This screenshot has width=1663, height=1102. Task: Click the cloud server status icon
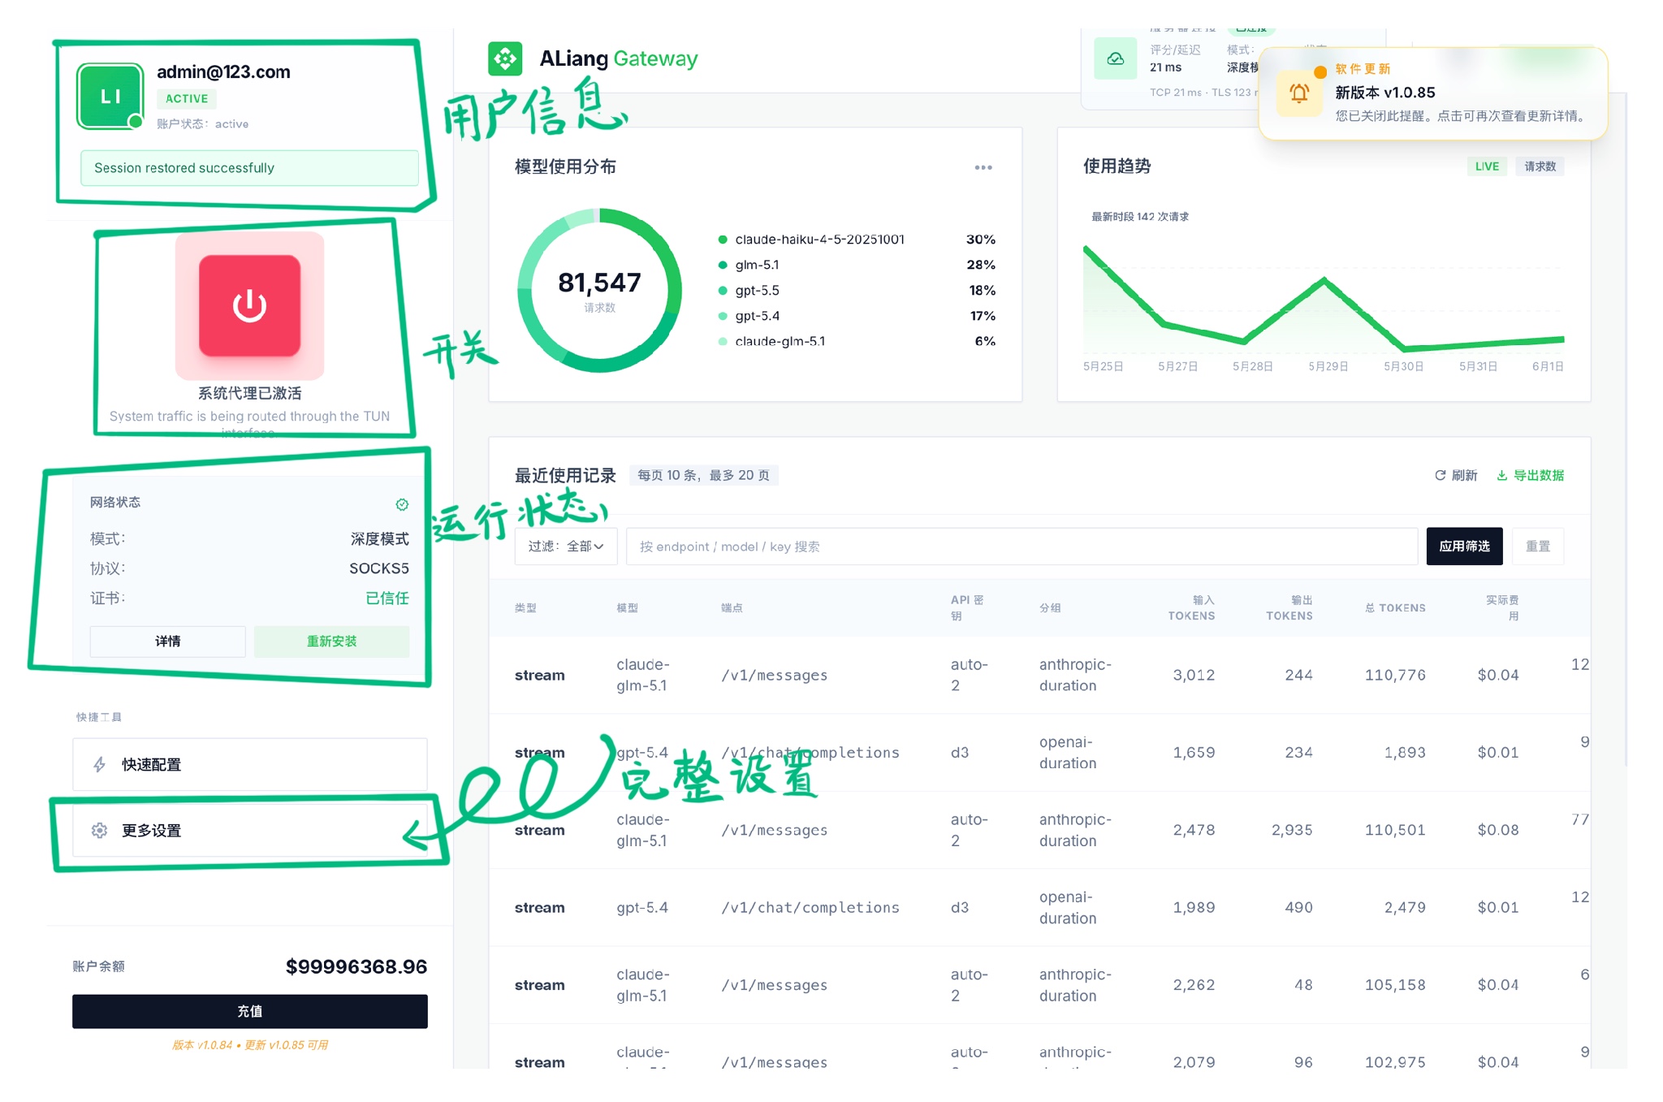[1116, 58]
